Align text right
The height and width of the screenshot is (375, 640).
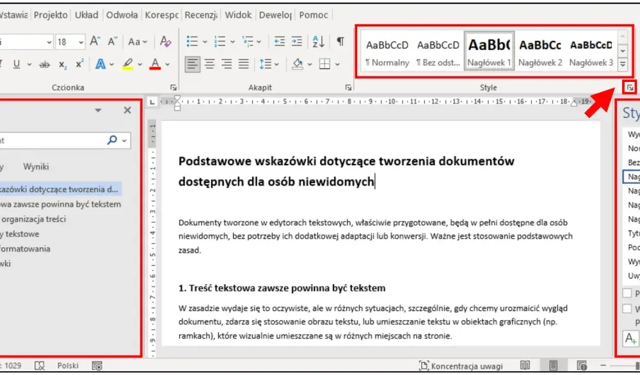(227, 64)
